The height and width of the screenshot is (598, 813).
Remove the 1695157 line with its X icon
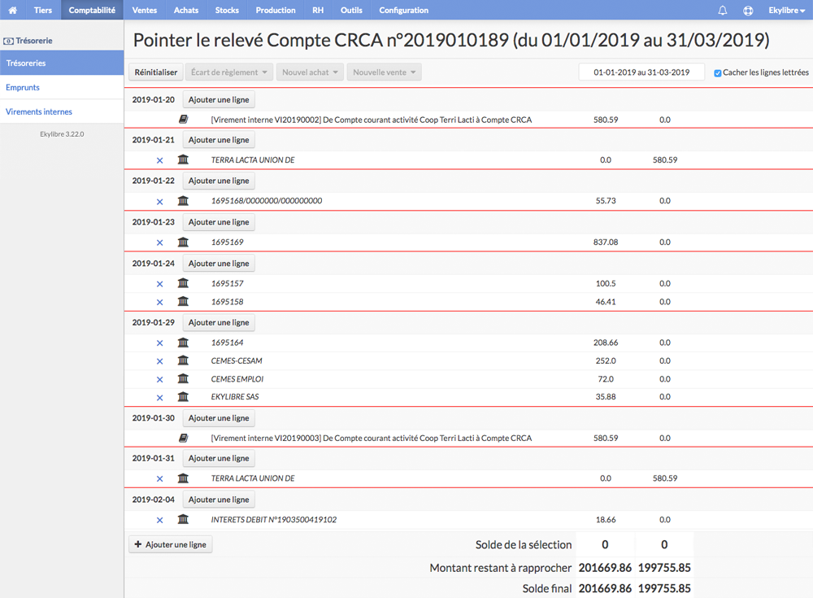[159, 284]
